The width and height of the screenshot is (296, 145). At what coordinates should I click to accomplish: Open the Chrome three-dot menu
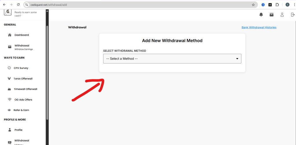point(294,5)
